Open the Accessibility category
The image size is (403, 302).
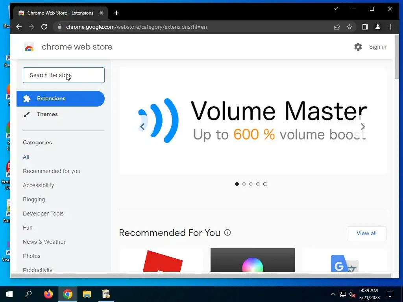point(38,185)
